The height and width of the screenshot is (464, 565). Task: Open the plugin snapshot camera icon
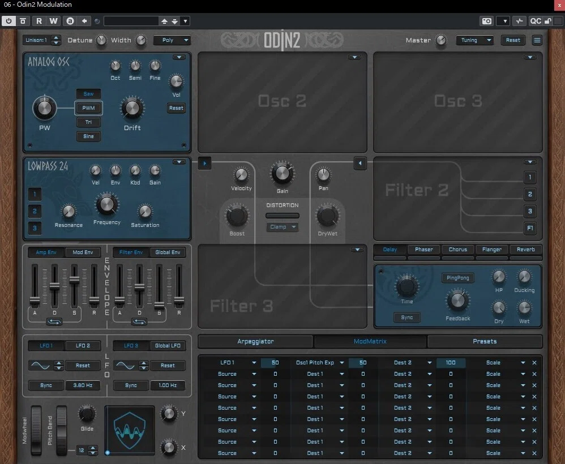(x=487, y=21)
